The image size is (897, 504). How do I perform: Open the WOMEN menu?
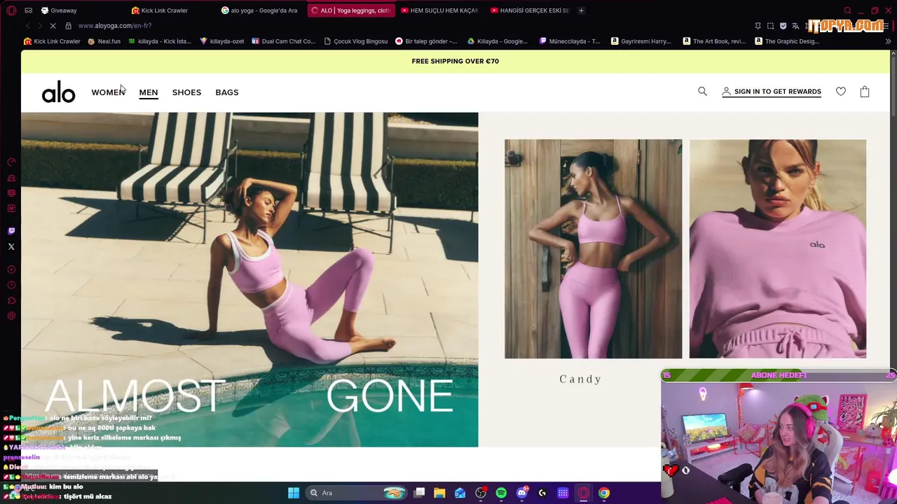[108, 92]
